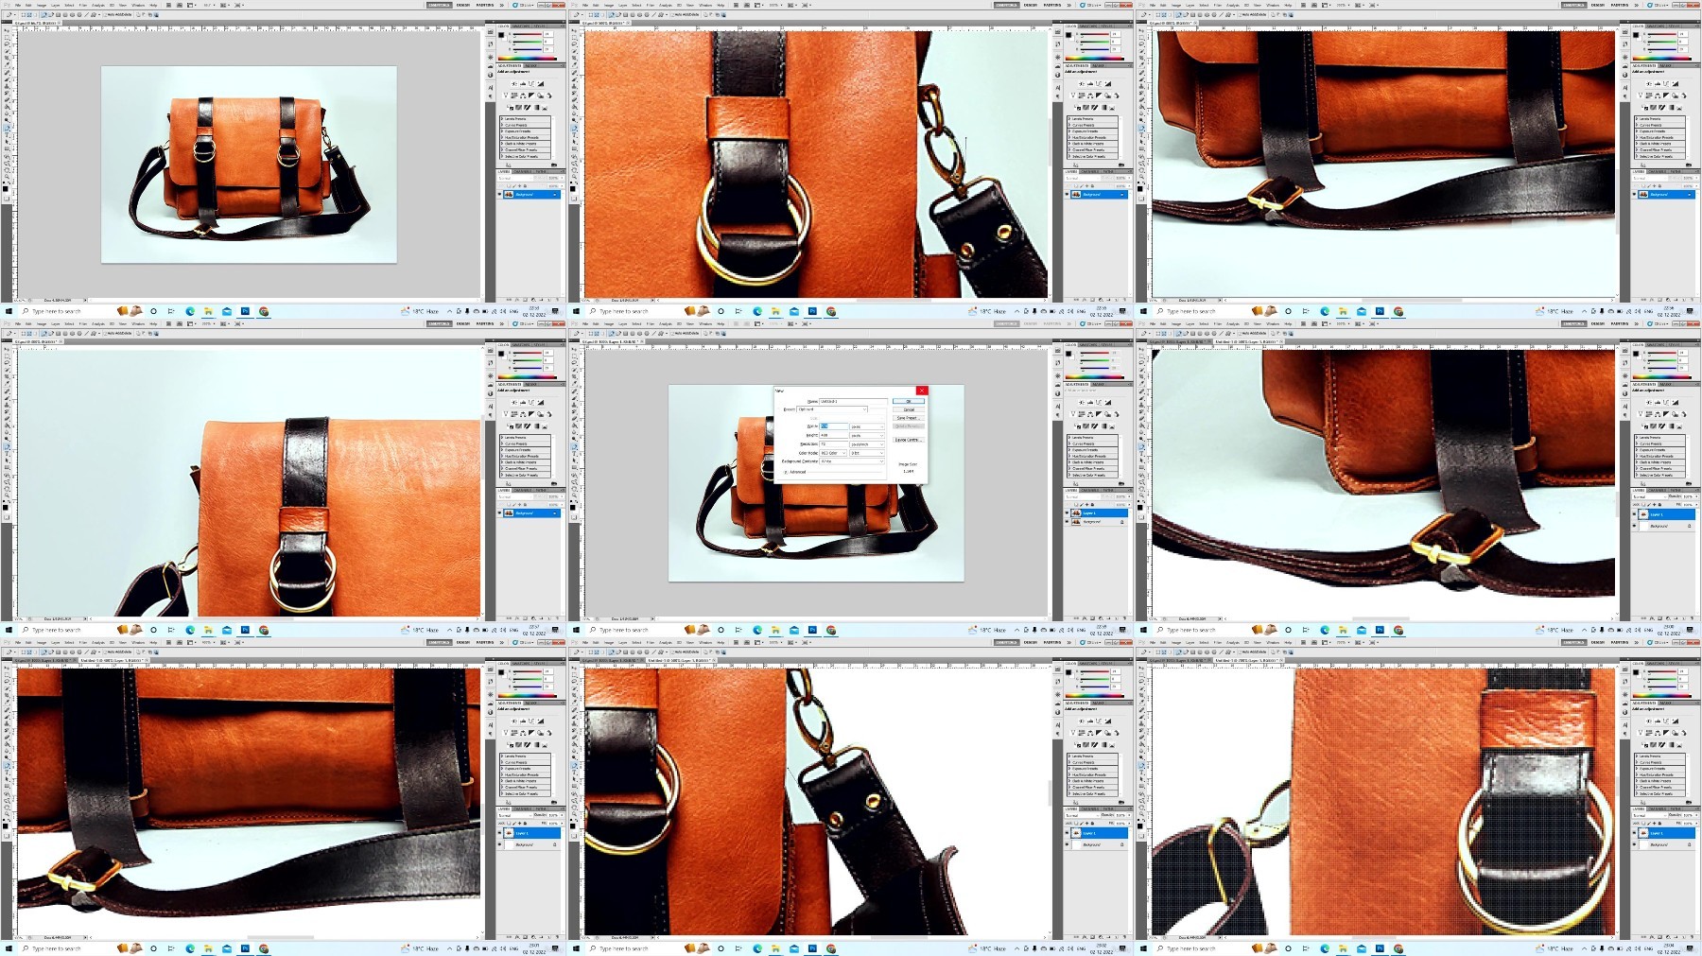Add Threshold adjustment in bottom-left screenshot
The image size is (1702, 956).
527,744
